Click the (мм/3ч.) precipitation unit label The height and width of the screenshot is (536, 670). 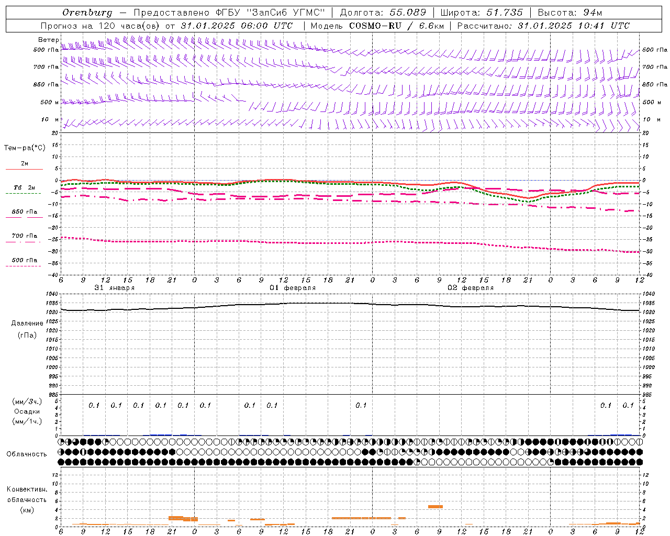point(27,401)
